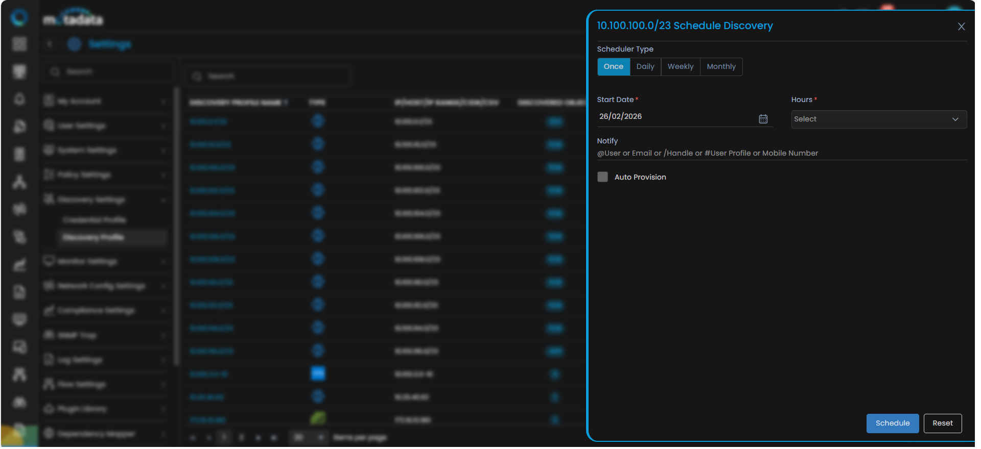The width and height of the screenshot is (981, 449).
Task: Enable the Auto Provision checkbox
Action: (603, 177)
